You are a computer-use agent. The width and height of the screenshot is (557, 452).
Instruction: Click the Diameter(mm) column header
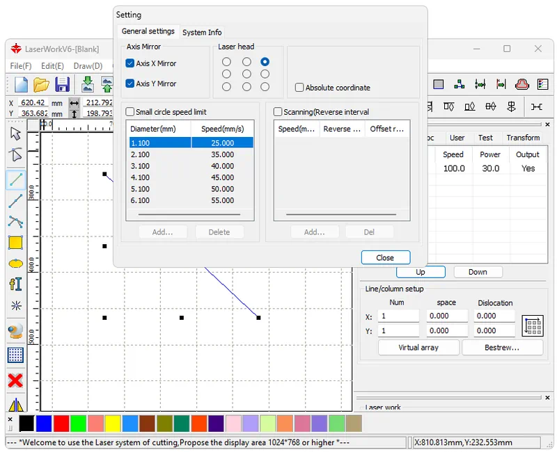click(x=159, y=129)
